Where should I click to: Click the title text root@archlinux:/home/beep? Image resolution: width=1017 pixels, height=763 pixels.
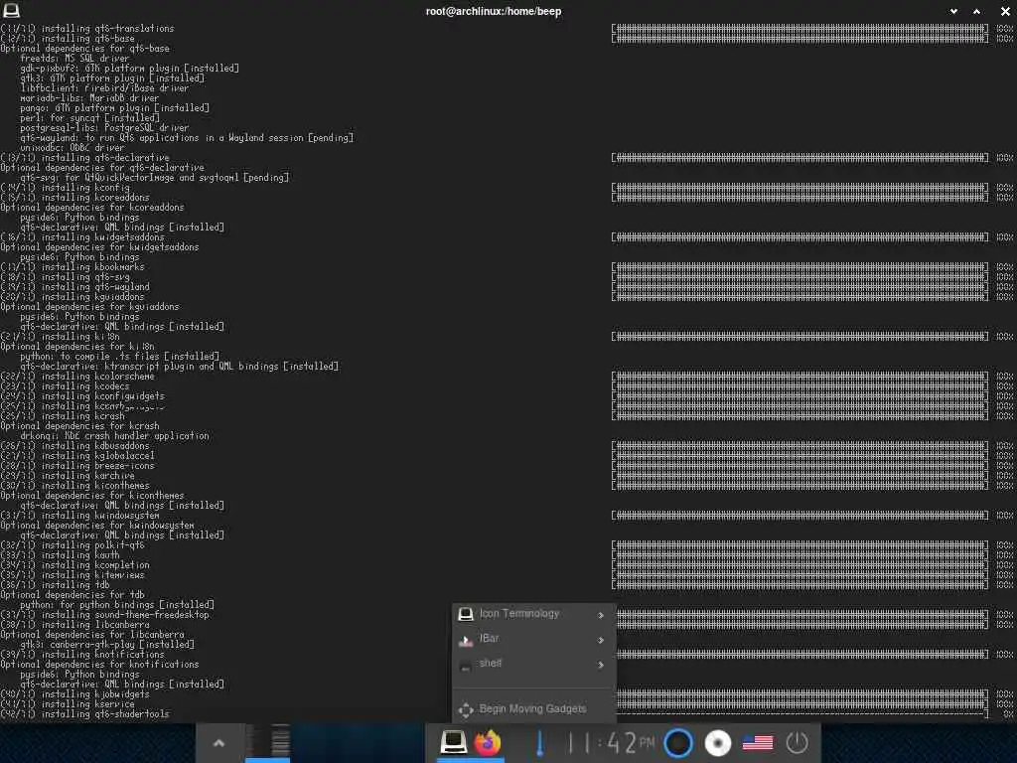pyautogui.click(x=494, y=11)
